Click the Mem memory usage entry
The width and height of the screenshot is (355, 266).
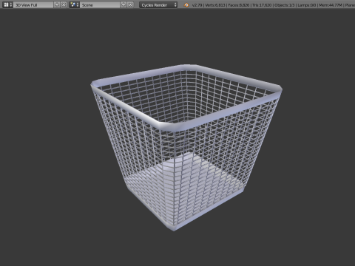click(331, 5)
